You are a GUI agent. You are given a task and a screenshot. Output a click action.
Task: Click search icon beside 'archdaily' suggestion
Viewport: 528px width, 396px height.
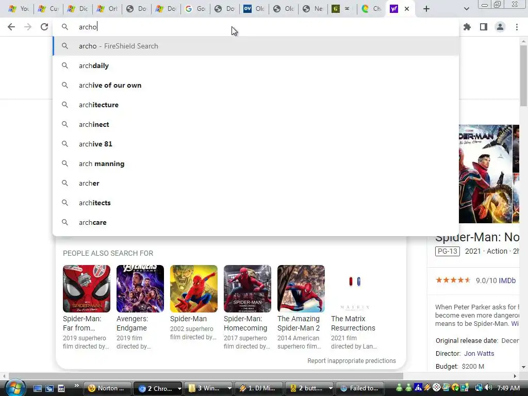pyautogui.click(x=65, y=65)
